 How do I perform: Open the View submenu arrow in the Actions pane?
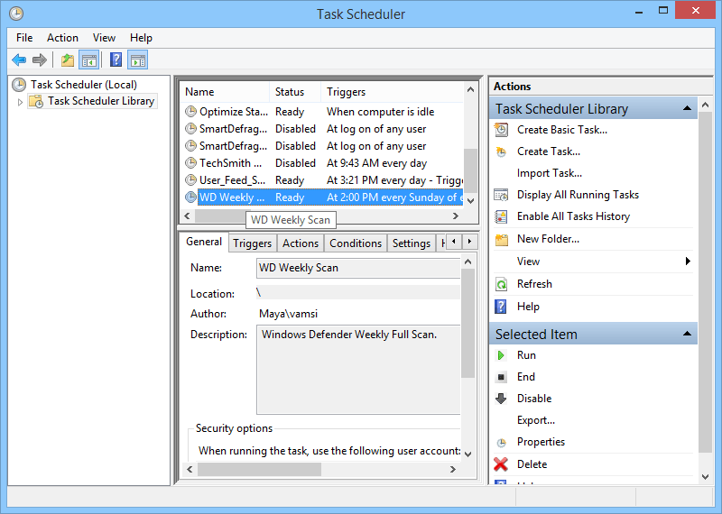[x=688, y=262]
